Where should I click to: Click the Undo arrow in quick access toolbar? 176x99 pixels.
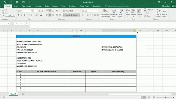tap(5, 2)
